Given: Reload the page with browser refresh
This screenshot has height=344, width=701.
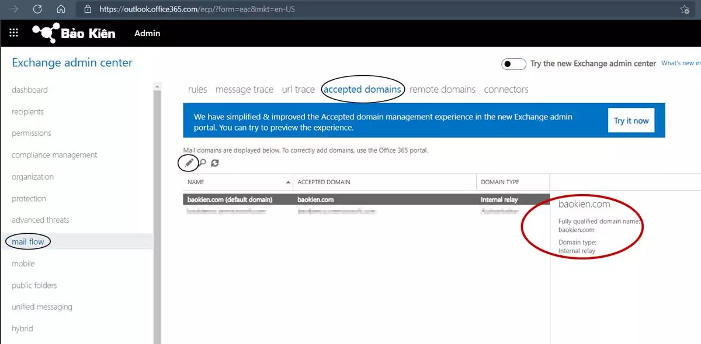Looking at the screenshot, I should click(x=37, y=9).
